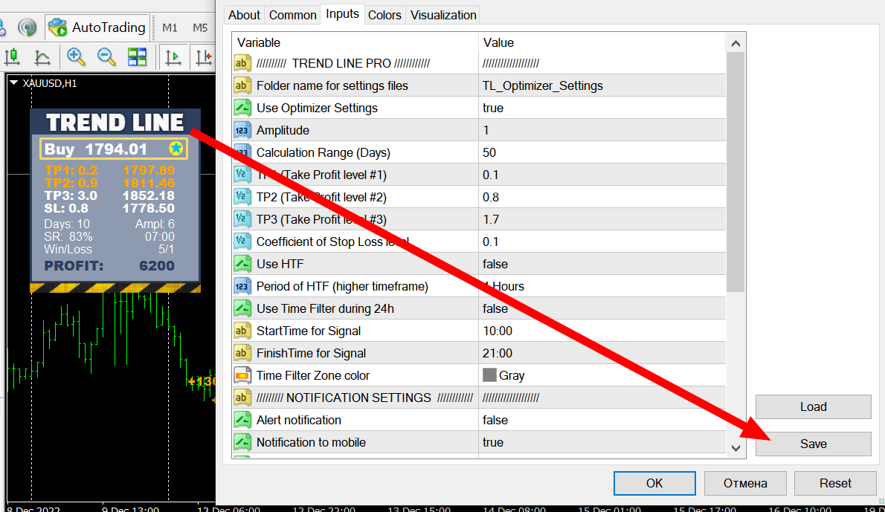
Task: Select the M5 timeframe button
Action: pos(200,27)
